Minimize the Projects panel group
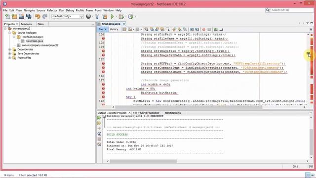Screen dimensions: 316x178 (93, 24)
